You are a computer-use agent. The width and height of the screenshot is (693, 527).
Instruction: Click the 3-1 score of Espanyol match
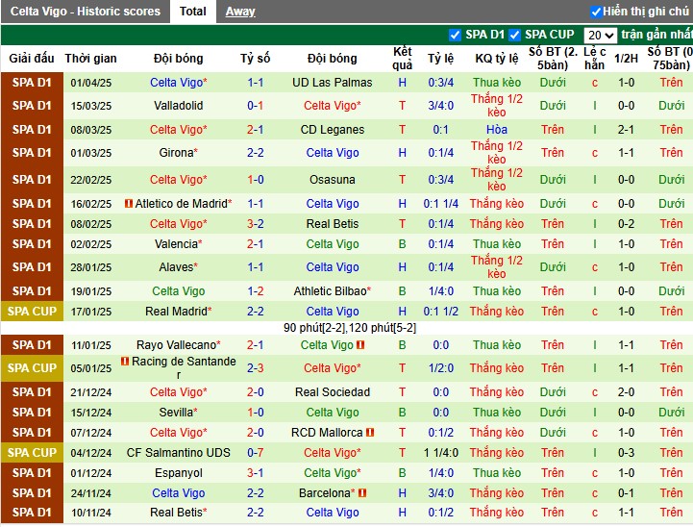tap(256, 473)
